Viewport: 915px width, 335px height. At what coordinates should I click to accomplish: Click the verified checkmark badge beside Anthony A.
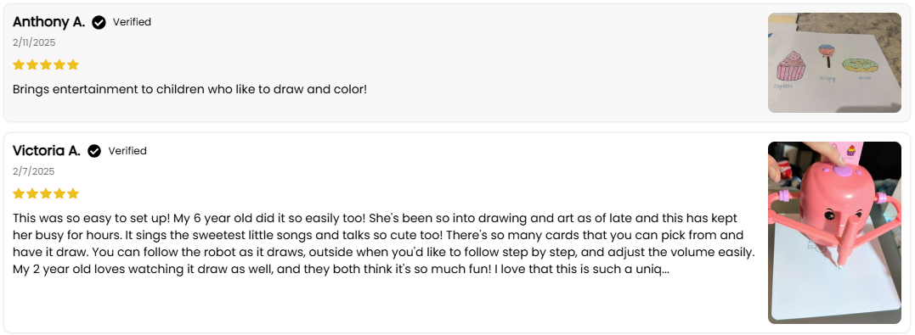point(99,23)
